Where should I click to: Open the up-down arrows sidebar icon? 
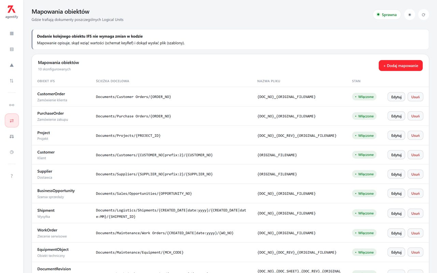pos(12,81)
